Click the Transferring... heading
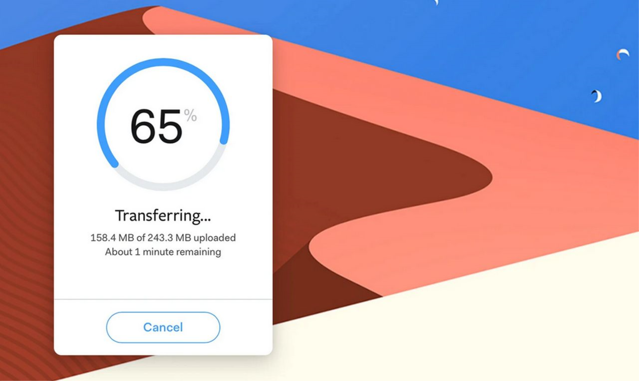The width and height of the screenshot is (639, 381). [163, 215]
